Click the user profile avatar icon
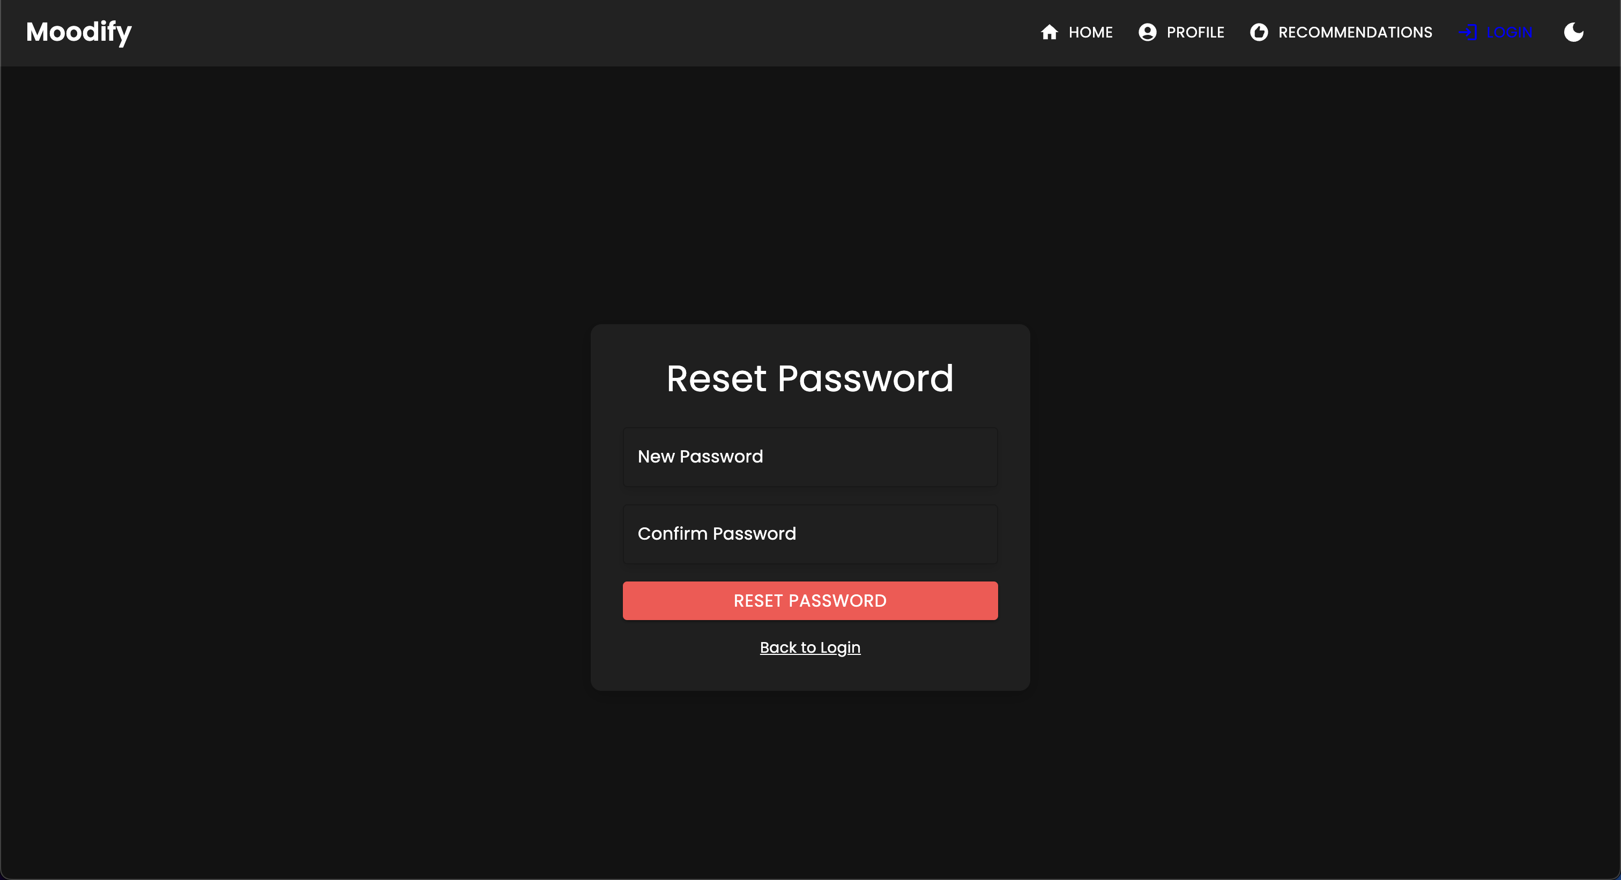1621x880 pixels. 1148,33
